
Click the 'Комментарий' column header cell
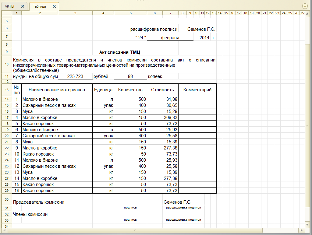197,90
